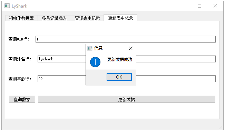
Task: Click the 信息 dialog title text
Action: pos(98,48)
